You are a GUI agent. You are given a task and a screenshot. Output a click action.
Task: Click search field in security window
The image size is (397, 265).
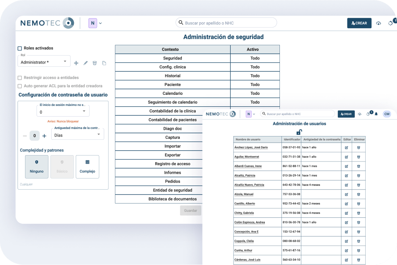click(x=226, y=23)
